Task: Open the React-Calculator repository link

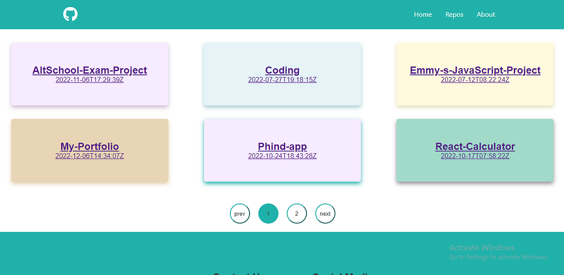Action: pos(475,146)
